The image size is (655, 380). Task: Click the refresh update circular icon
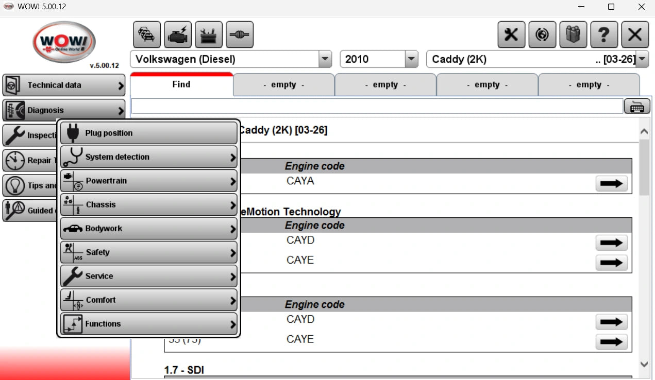pyautogui.click(x=542, y=35)
